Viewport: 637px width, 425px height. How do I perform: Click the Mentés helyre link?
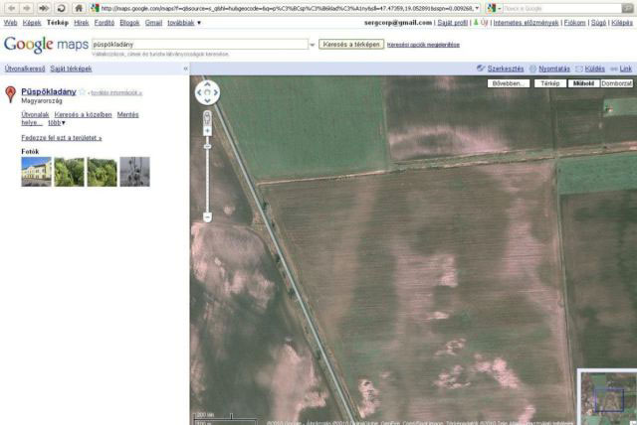click(128, 114)
